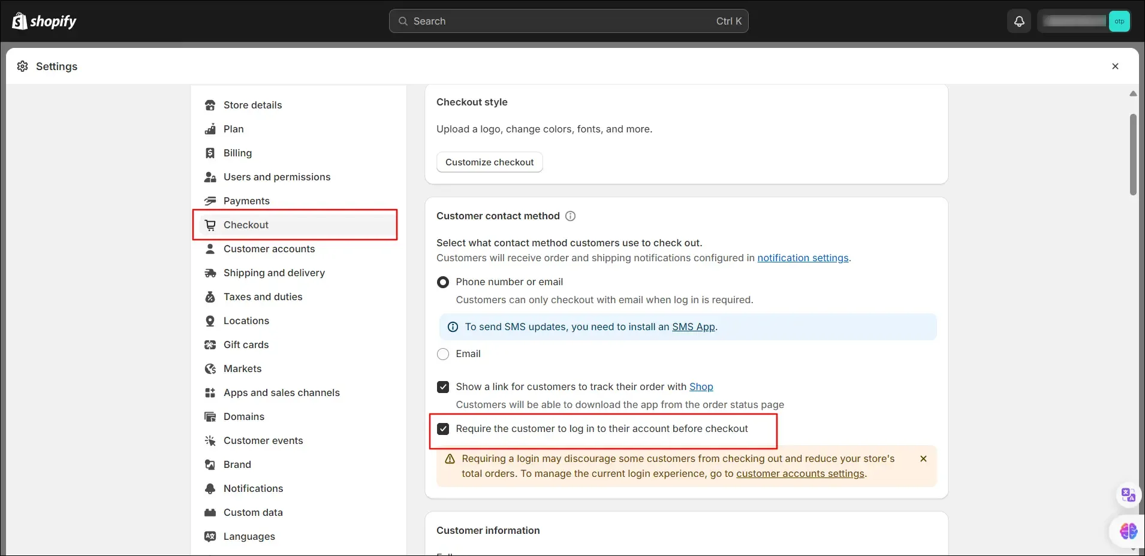Image resolution: width=1145 pixels, height=556 pixels.
Task: Uncheck Require customer to log in before checkout
Action: pos(443,429)
